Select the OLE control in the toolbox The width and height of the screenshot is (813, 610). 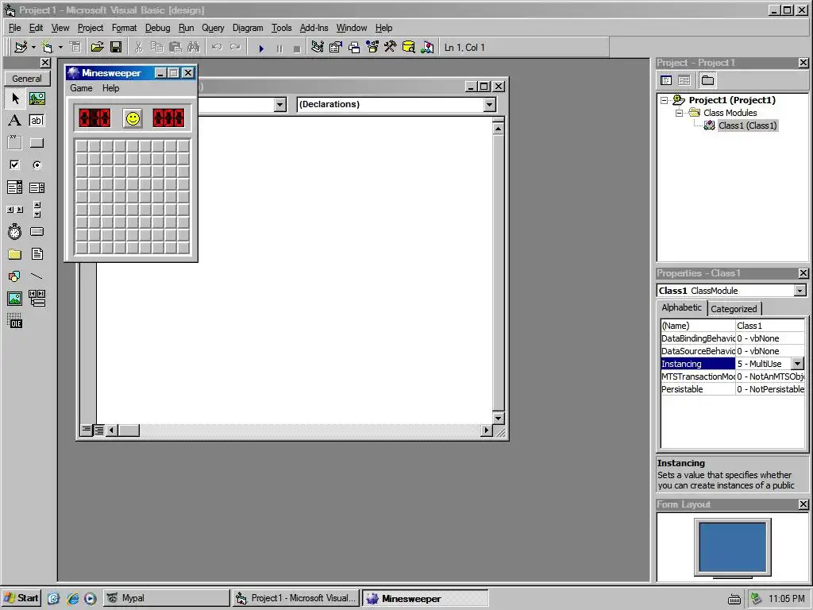coord(15,321)
